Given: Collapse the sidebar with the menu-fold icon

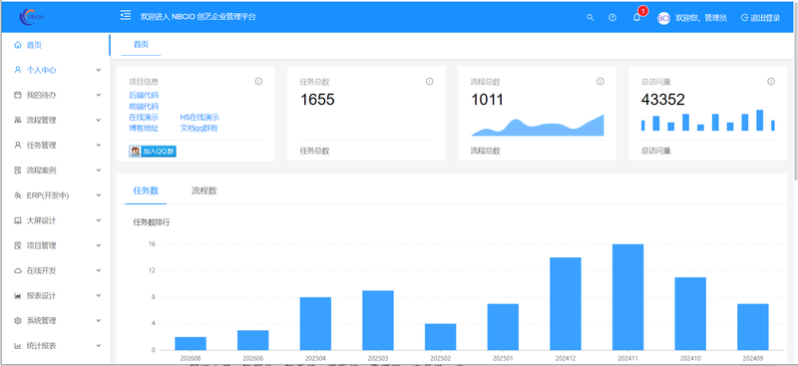Looking at the screenshot, I should click(126, 16).
